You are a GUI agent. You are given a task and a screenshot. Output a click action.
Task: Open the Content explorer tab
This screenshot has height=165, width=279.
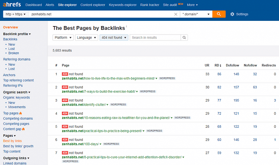click(x=93, y=5)
